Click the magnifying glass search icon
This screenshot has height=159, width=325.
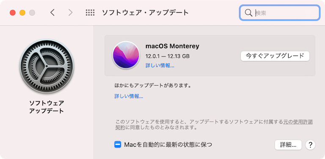pos(248,13)
